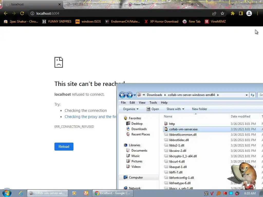Click the blue Reload button
The width and height of the screenshot is (263, 197).
tap(64, 146)
